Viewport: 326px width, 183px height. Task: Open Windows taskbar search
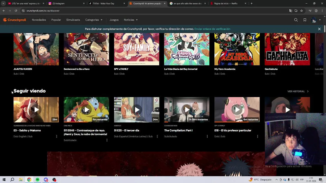tap(12, 180)
